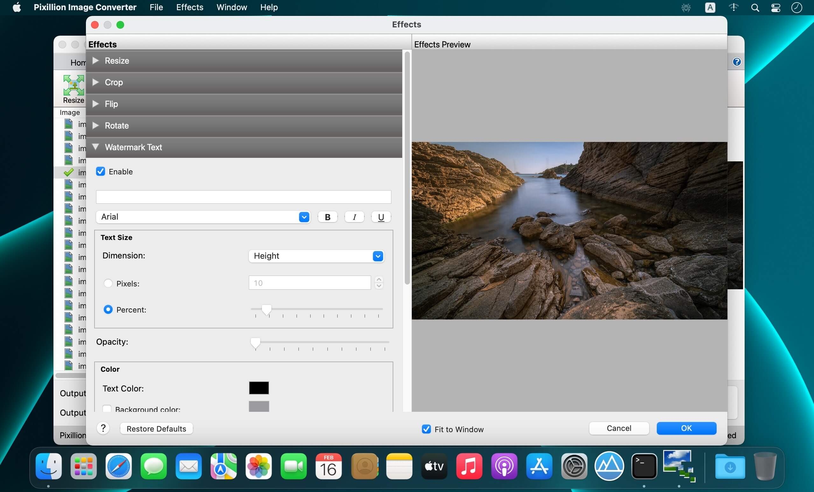Launch Safari from the dock
Screen dimensions: 814x492
pyautogui.click(x=119, y=466)
